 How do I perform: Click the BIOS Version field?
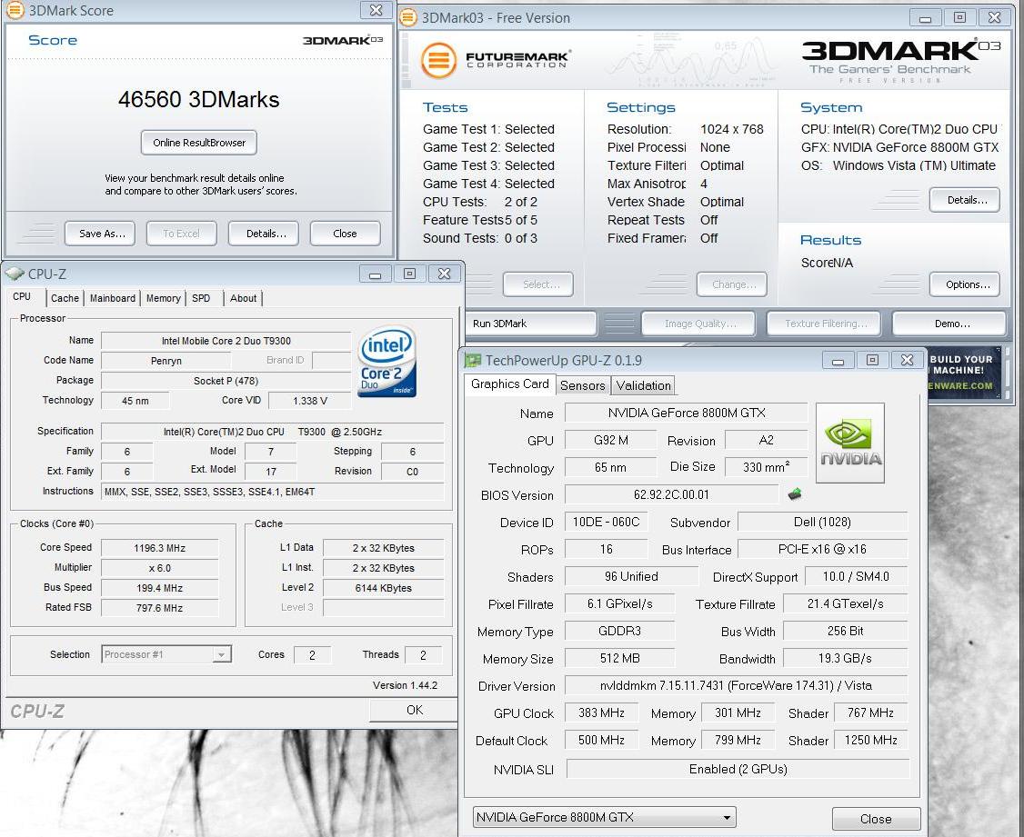[671, 494]
